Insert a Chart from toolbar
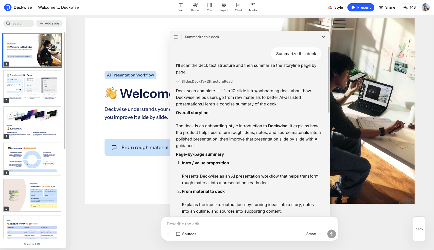 pos(238,7)
